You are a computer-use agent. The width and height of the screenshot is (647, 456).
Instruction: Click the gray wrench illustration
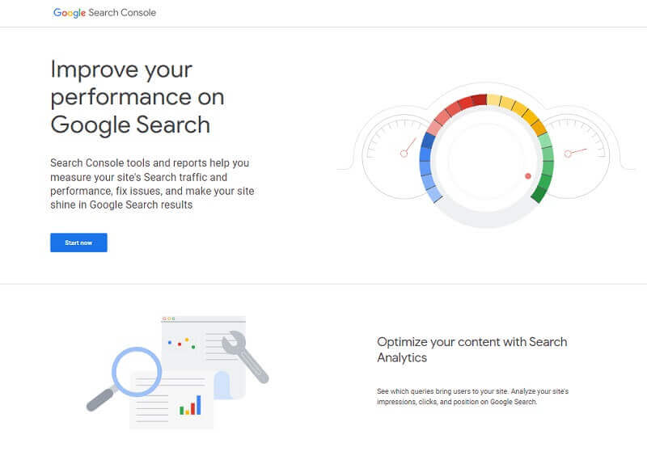[245, 357]
